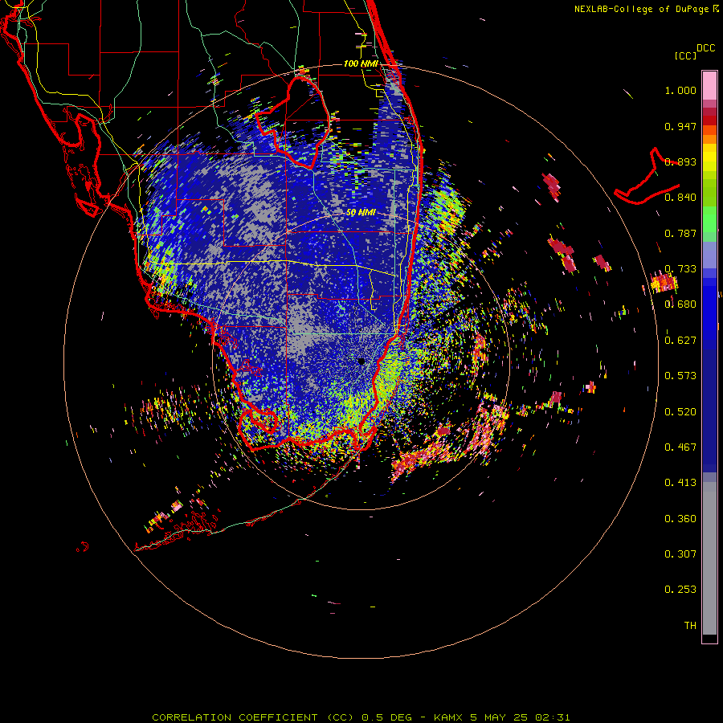Click the 0.307 scale value

point(680,554)
